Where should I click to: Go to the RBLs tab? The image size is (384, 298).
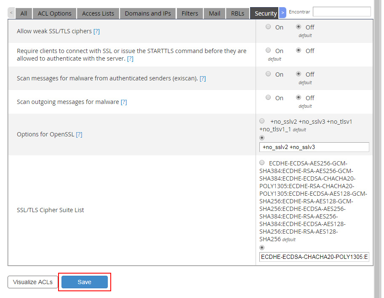click(237, 13)
